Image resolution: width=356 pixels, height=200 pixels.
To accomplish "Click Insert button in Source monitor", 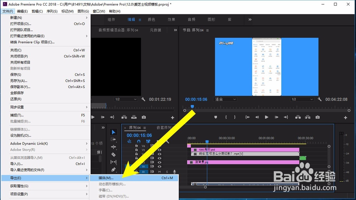I will tap(124, 117).
